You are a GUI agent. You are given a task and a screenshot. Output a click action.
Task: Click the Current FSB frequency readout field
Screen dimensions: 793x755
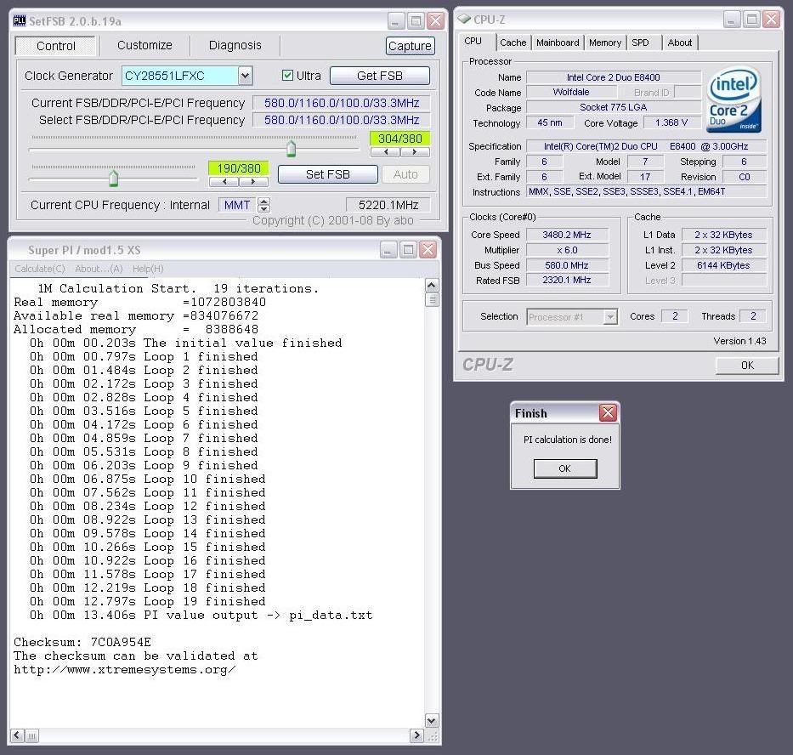coord(342,103)
